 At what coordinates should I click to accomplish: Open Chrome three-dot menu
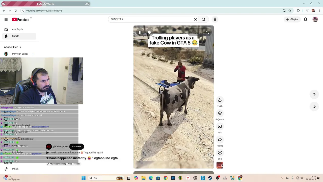[x=319, y=11]
